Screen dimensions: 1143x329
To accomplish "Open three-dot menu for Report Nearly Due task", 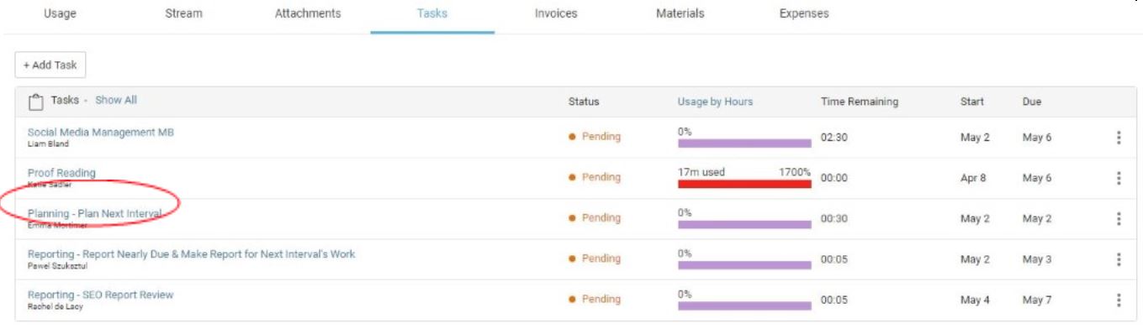I will (1118, 259).
